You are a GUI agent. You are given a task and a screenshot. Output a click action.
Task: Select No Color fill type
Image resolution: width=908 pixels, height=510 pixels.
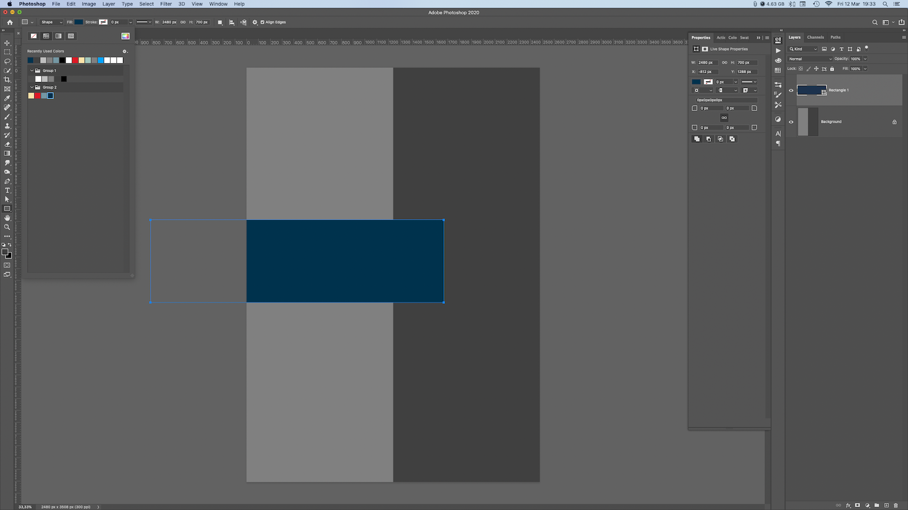[34, 36]
